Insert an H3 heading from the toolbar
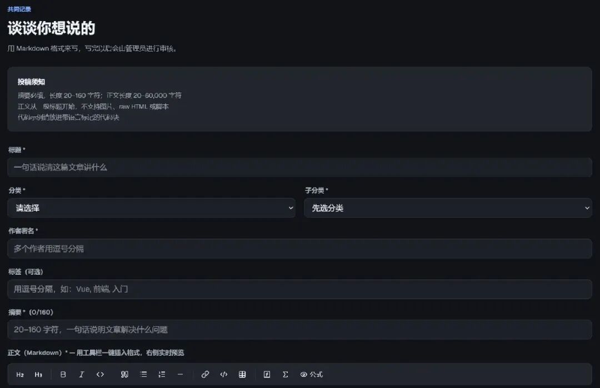 38,375
